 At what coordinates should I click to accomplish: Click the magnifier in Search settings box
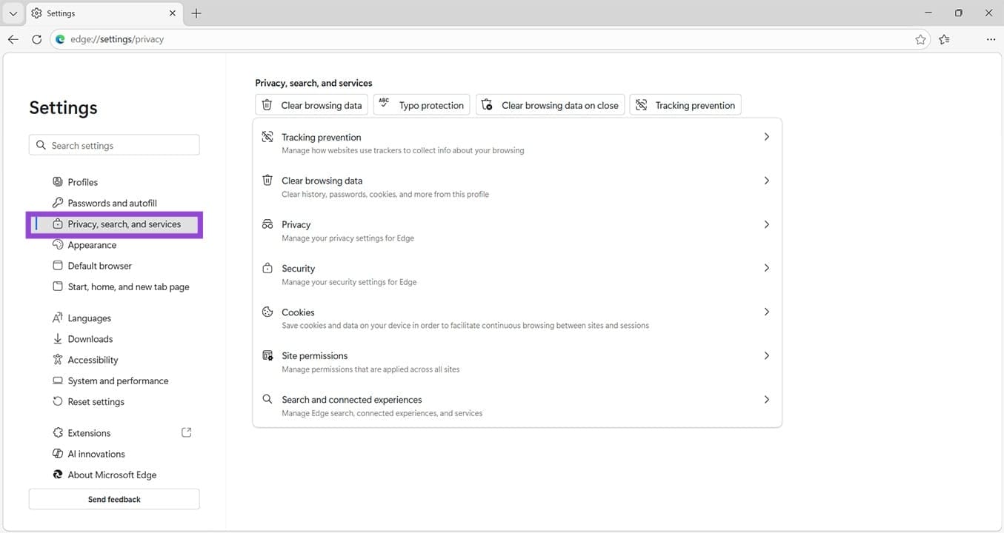pyautogui.click(x=41, y=144)
